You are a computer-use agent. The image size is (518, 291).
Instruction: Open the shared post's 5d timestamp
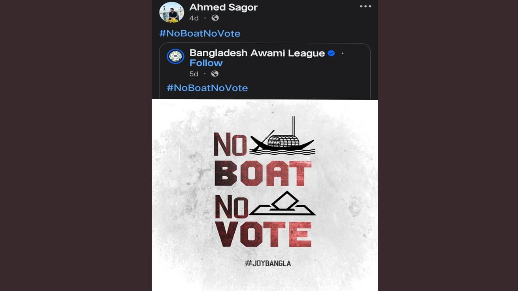pyautogui.click(x=194, y=74)
